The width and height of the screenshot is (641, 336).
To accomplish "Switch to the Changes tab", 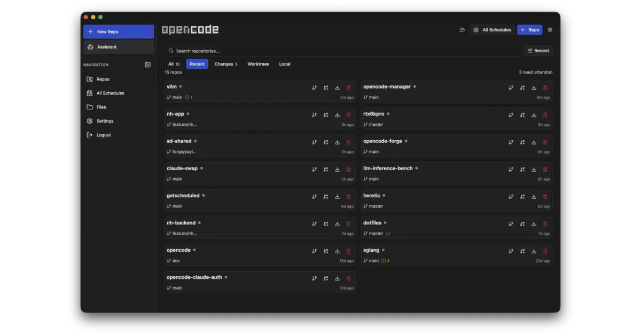I will (226, 64).
